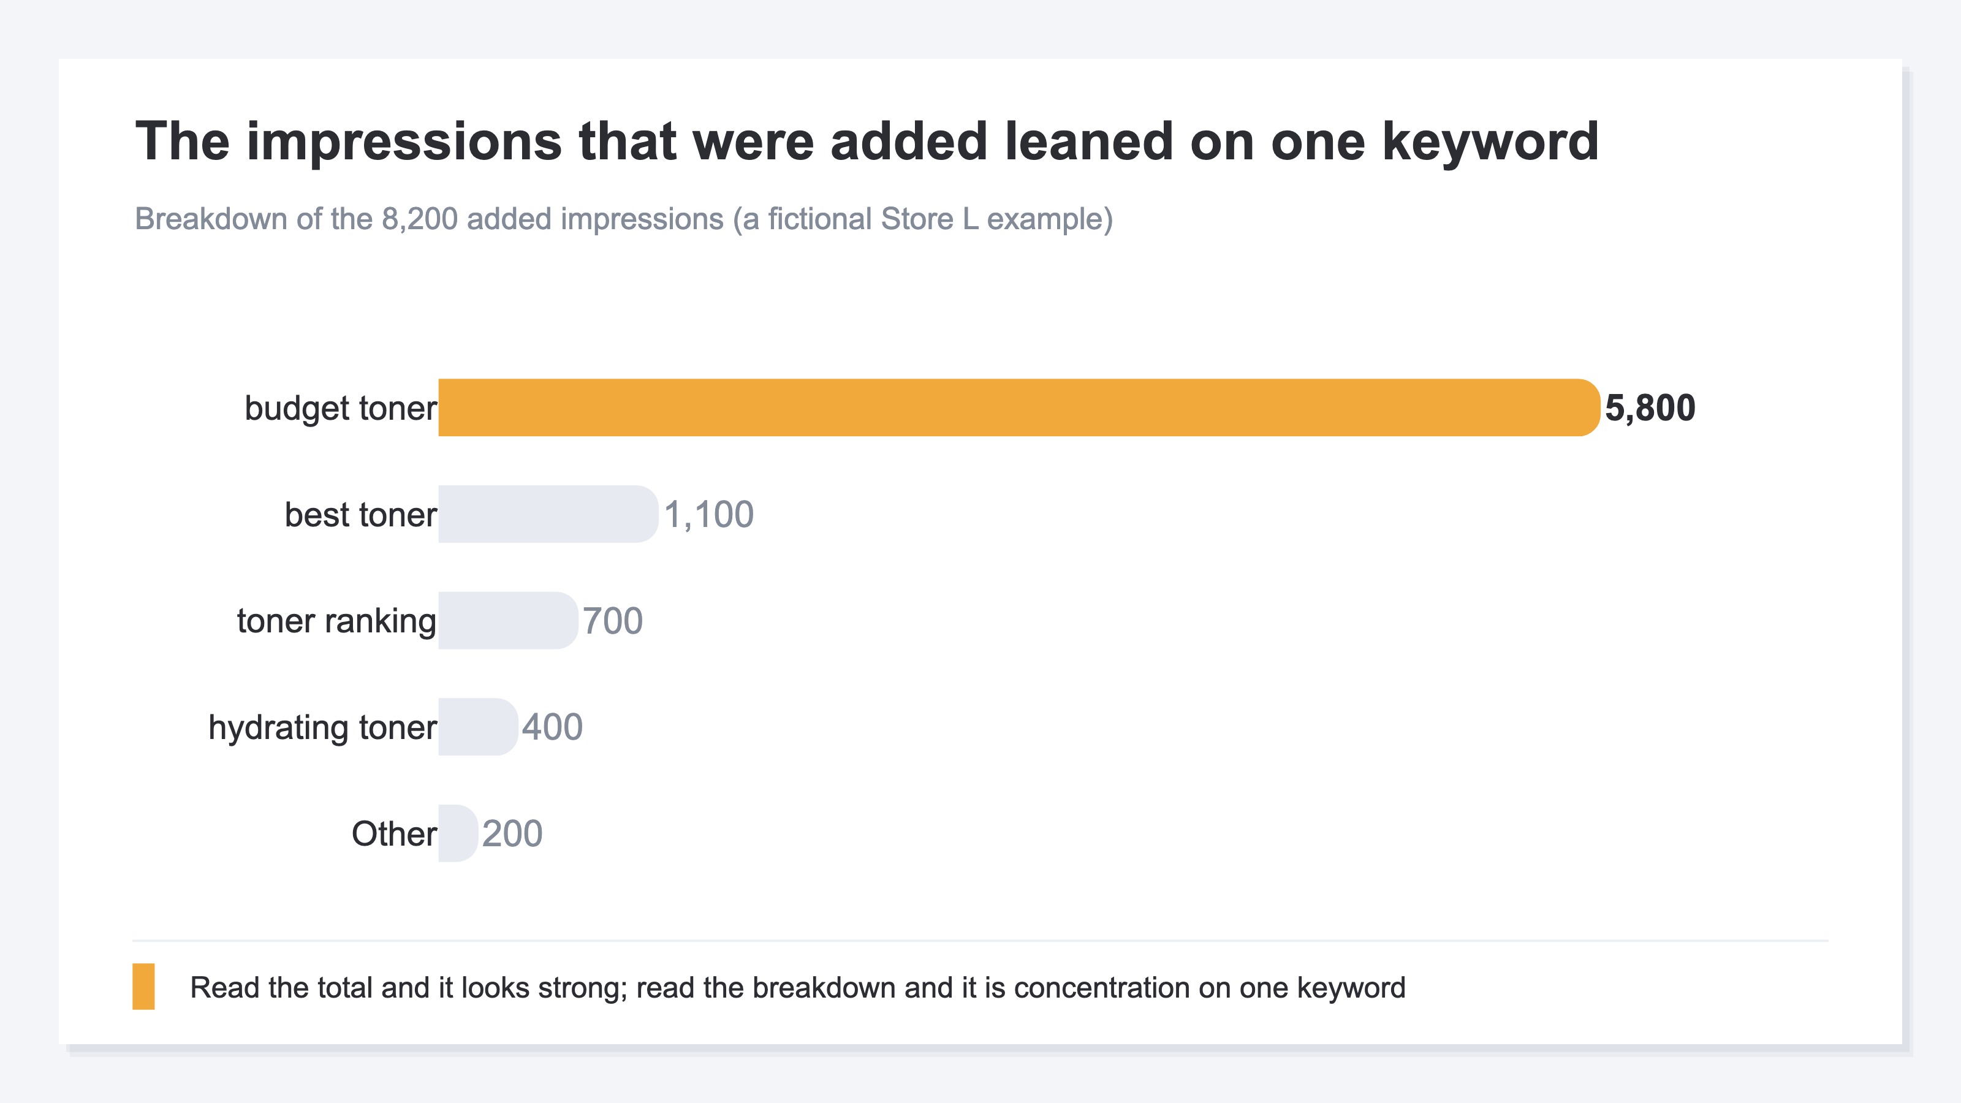
Task: Select the hydrating toner category label
Action: pyautogui.click(x=323, y=728)
